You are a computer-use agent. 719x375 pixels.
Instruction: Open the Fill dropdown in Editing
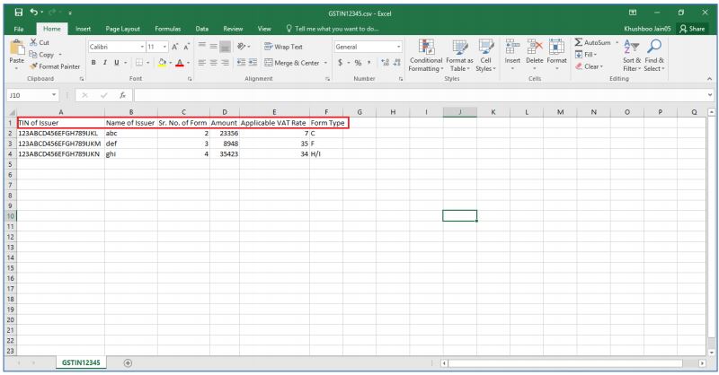(x=586, y=55)
